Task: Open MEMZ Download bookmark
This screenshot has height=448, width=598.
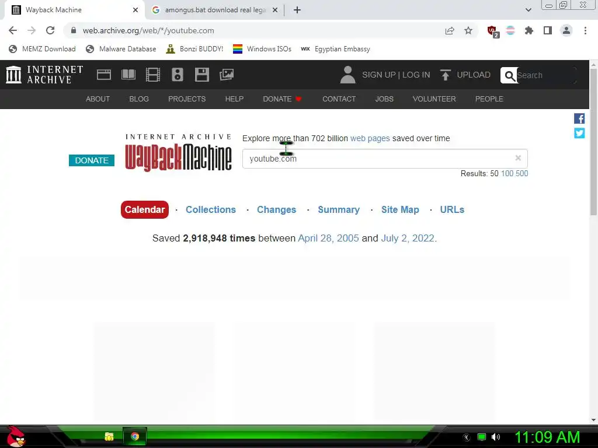Action: coord(42,49)
